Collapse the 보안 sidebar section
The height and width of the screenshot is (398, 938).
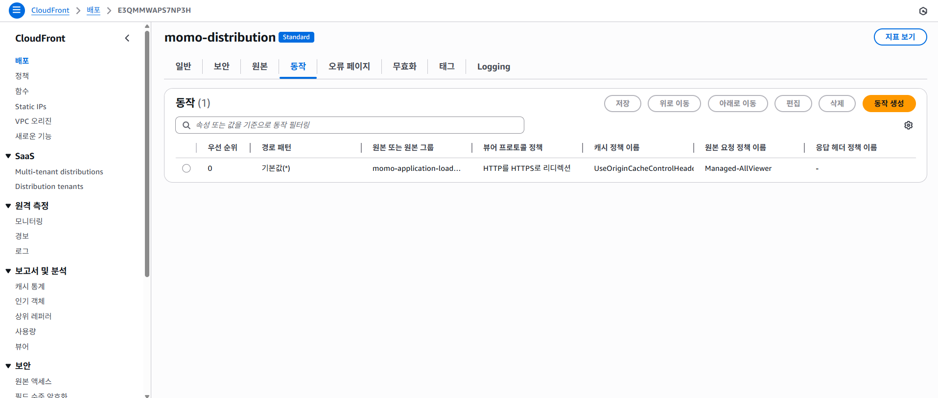[8, 366]
